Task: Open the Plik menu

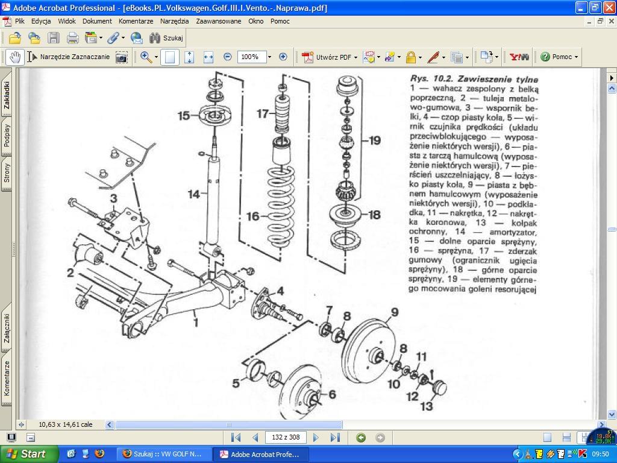Action: pyautogui.click(x=20, y=21)
